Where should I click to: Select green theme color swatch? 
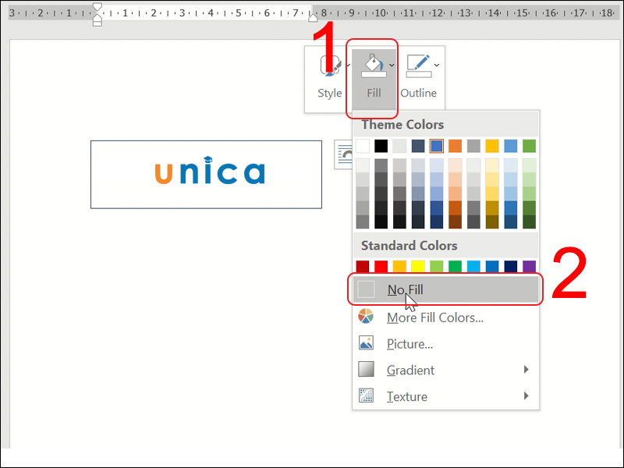pyautogui.click(x=529, y=146)
